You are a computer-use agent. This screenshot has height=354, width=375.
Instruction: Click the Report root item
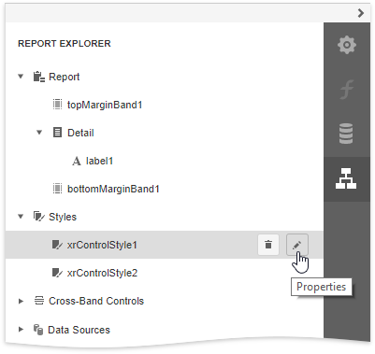(65, 77)
